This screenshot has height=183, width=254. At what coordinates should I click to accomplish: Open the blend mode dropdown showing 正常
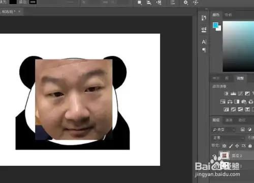click(x=228, y=138)
